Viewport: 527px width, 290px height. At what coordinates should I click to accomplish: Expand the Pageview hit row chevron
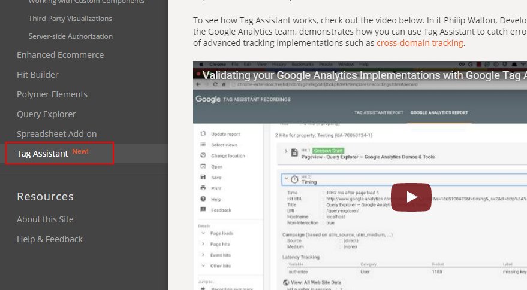tap(286, 151)
